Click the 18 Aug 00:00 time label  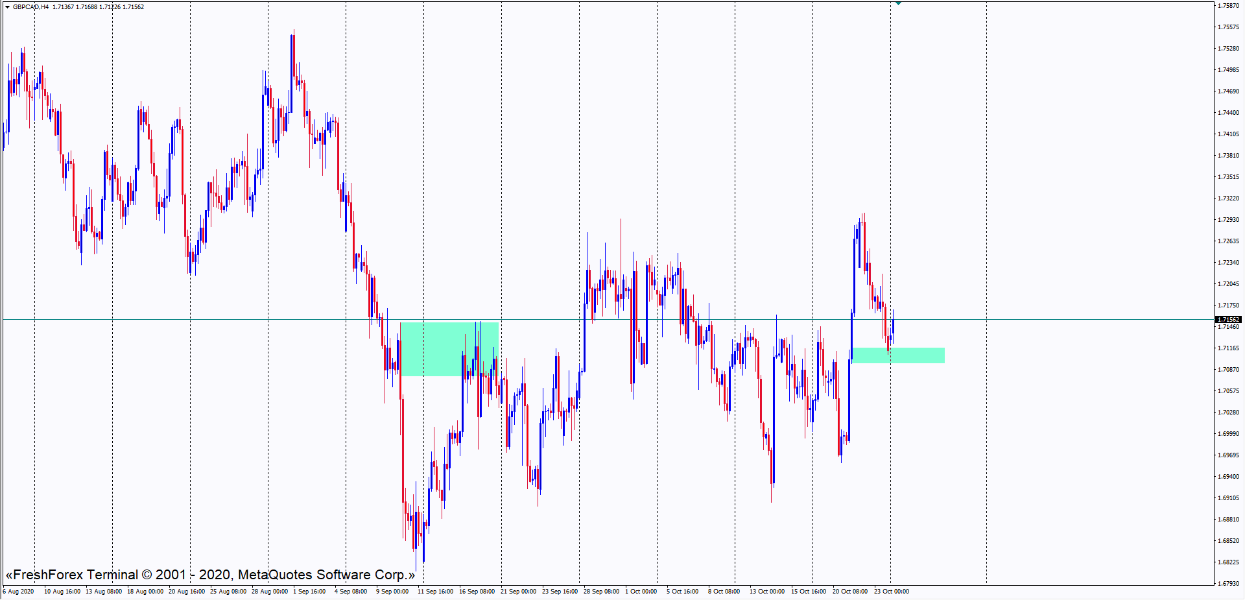point(145,592)
